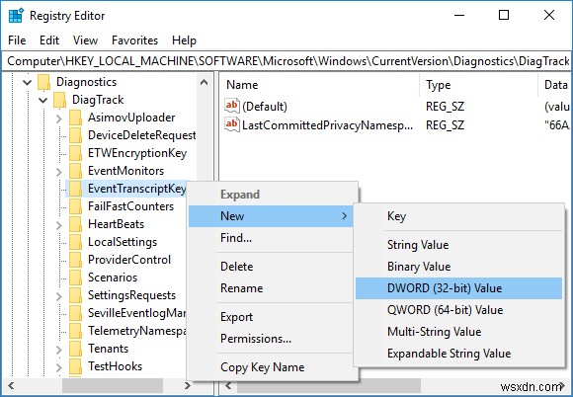
Task: Open the View menu
Action: tap(85, 40)
